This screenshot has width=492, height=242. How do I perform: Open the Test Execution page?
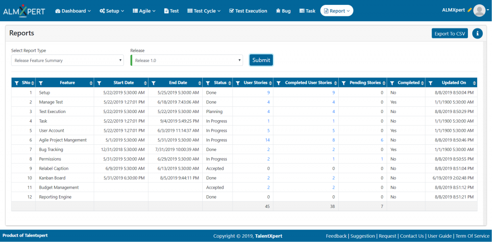(248, 11)
